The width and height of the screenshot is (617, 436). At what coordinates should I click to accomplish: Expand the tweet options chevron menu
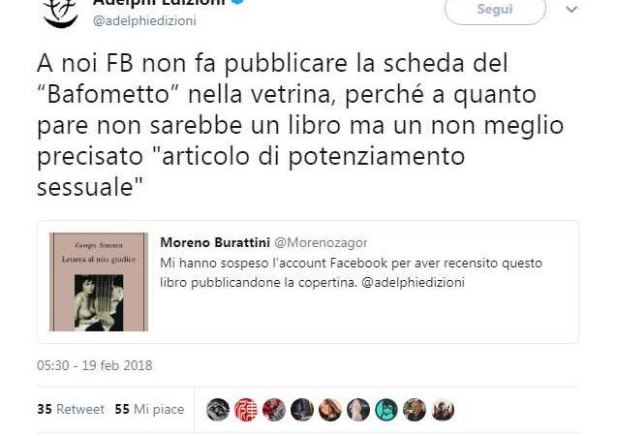pos(571,9)
